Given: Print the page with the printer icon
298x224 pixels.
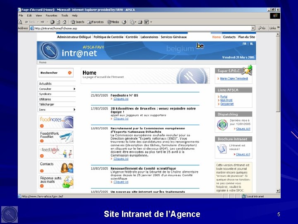Looking at the screenshot, I should point(140,22).
